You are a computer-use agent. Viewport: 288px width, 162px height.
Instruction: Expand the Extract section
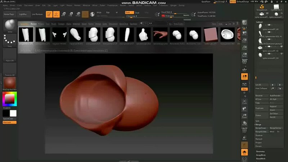[x=258, y=146]
